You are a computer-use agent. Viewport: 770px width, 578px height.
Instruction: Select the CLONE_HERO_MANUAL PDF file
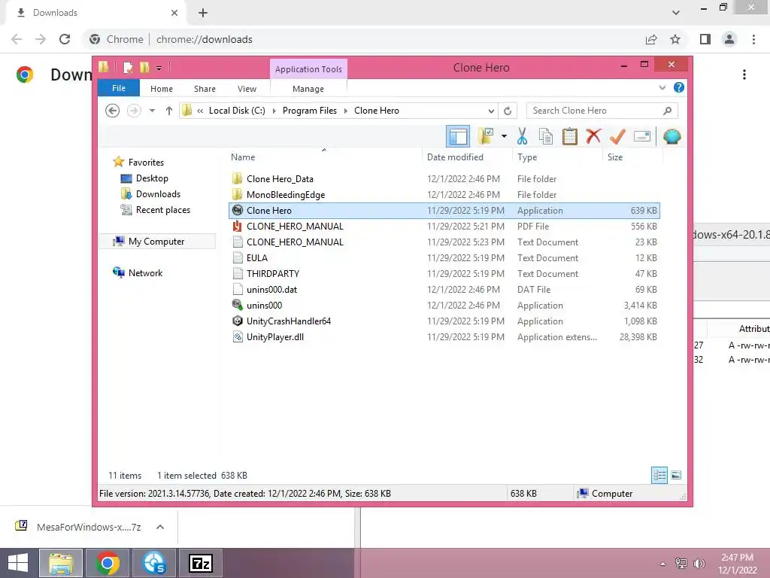tap(444, 226)
